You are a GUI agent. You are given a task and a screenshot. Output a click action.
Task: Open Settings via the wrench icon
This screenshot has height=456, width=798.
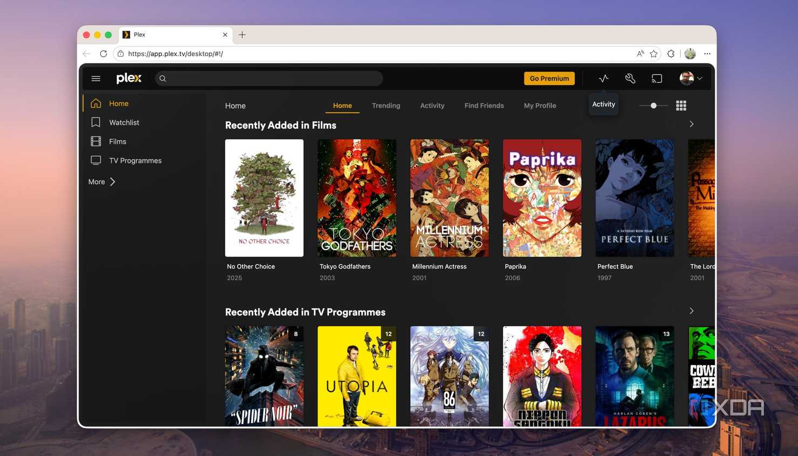pyautogui.click(x=630, y=78)
